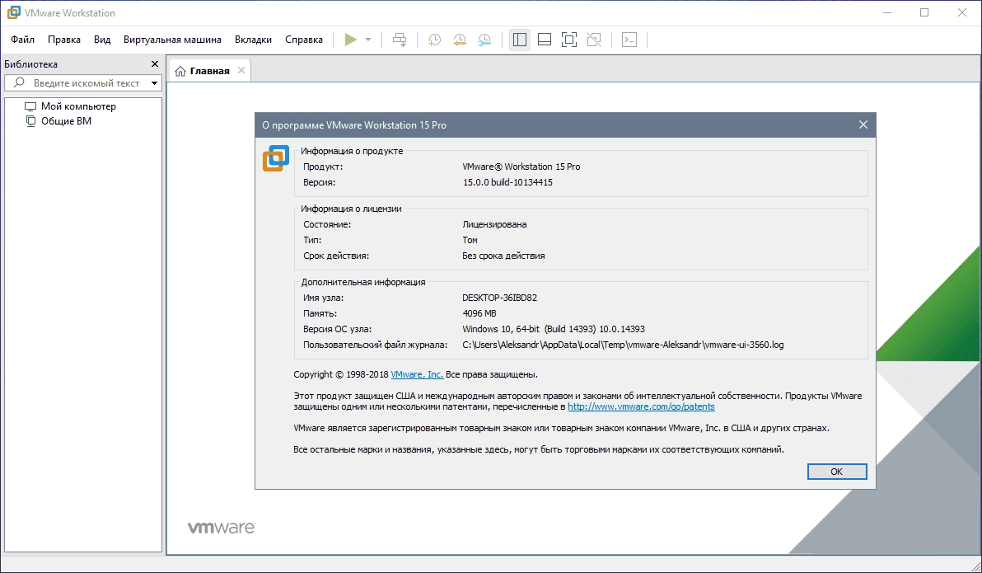This screenshot has width=982, height=573.
Task: Open the Виртуальная машина menu
Action: [x=172, y=40]
